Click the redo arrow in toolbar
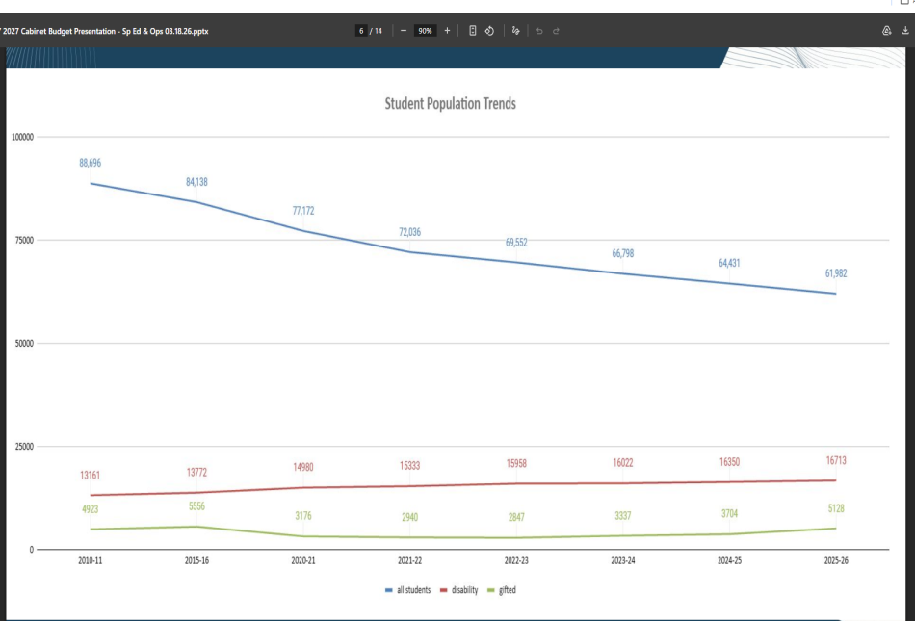Image resolution: width=915 pixels, height=621 pixels. click(557, 31)
